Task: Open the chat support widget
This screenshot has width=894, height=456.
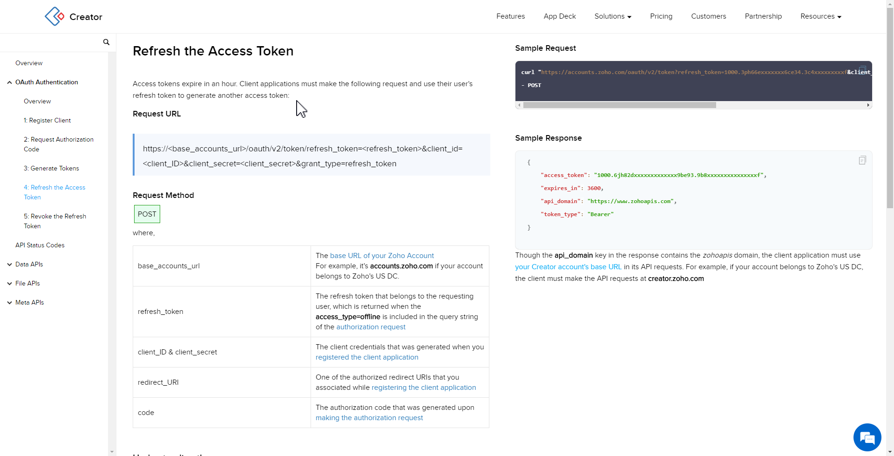Action: pyautogui.click(x=867, y=437)
